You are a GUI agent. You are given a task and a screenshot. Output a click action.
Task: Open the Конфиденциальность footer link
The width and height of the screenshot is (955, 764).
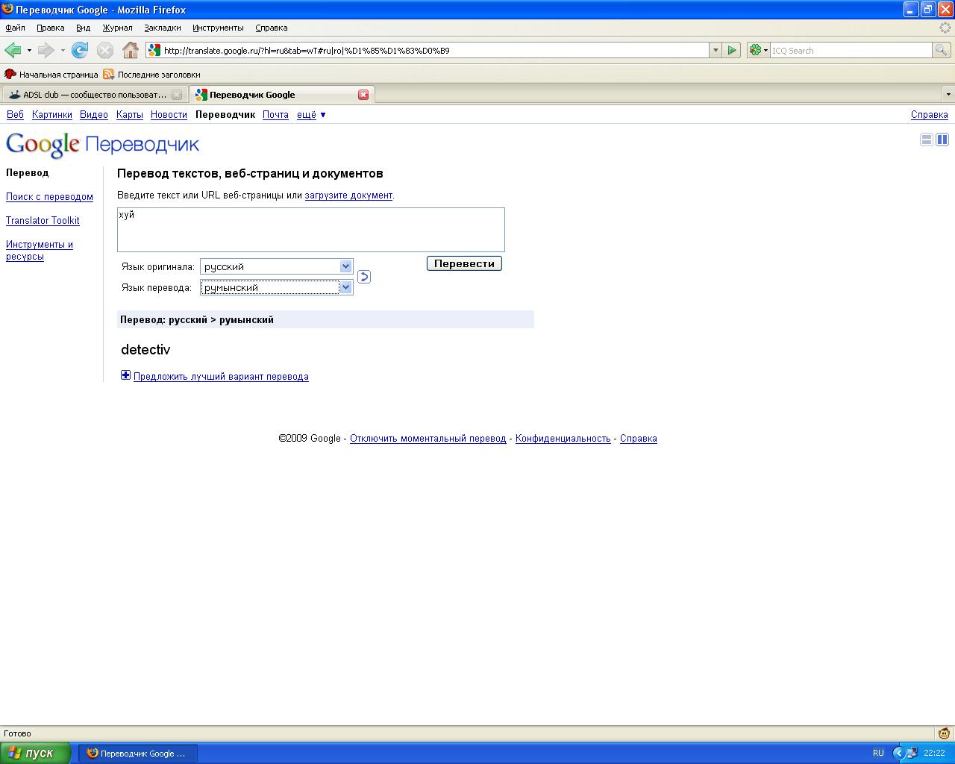coord(563,439)
